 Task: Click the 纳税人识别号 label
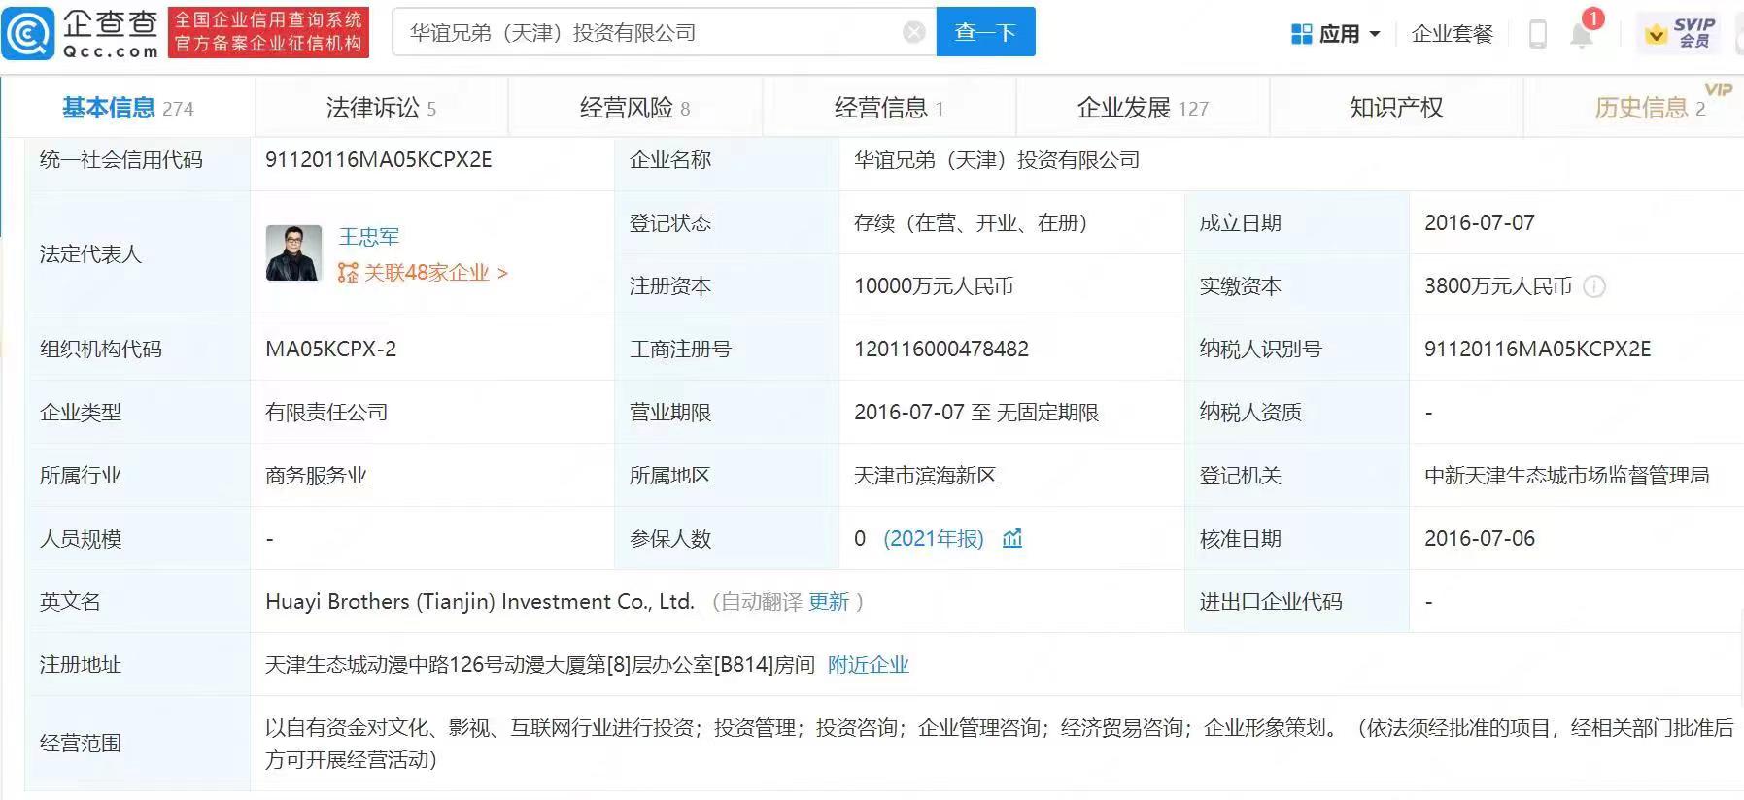[x=1260, y=350]
